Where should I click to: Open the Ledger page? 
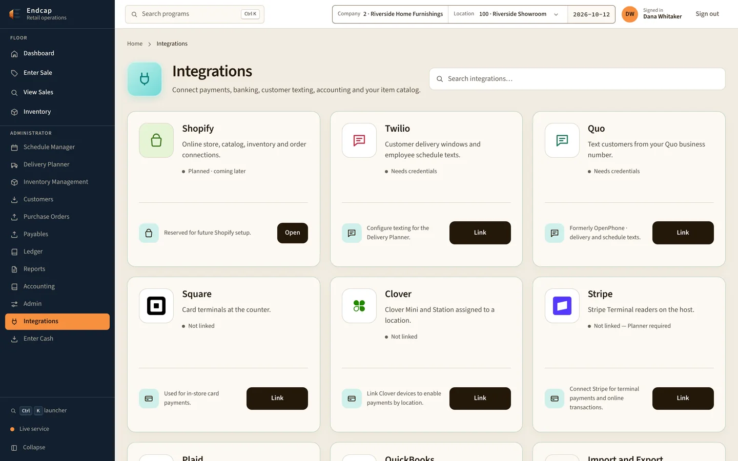click(x=57, y=252)
